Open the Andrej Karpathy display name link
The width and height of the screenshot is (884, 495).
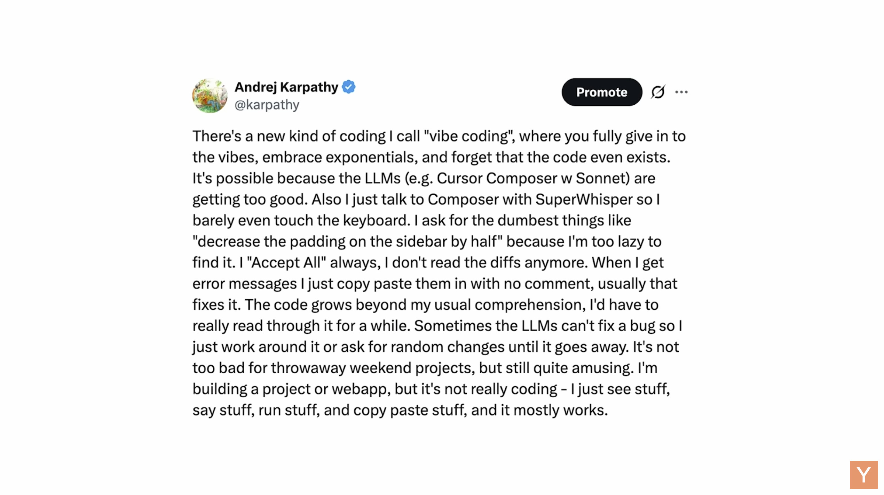coord(286,87)
